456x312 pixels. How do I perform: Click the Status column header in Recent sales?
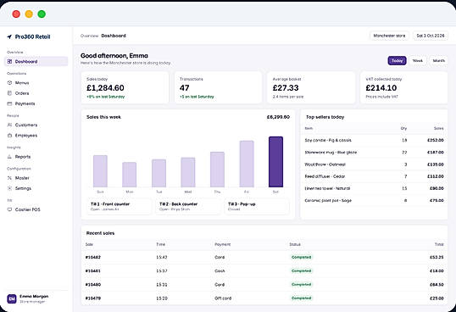click(x=295, y=244)
